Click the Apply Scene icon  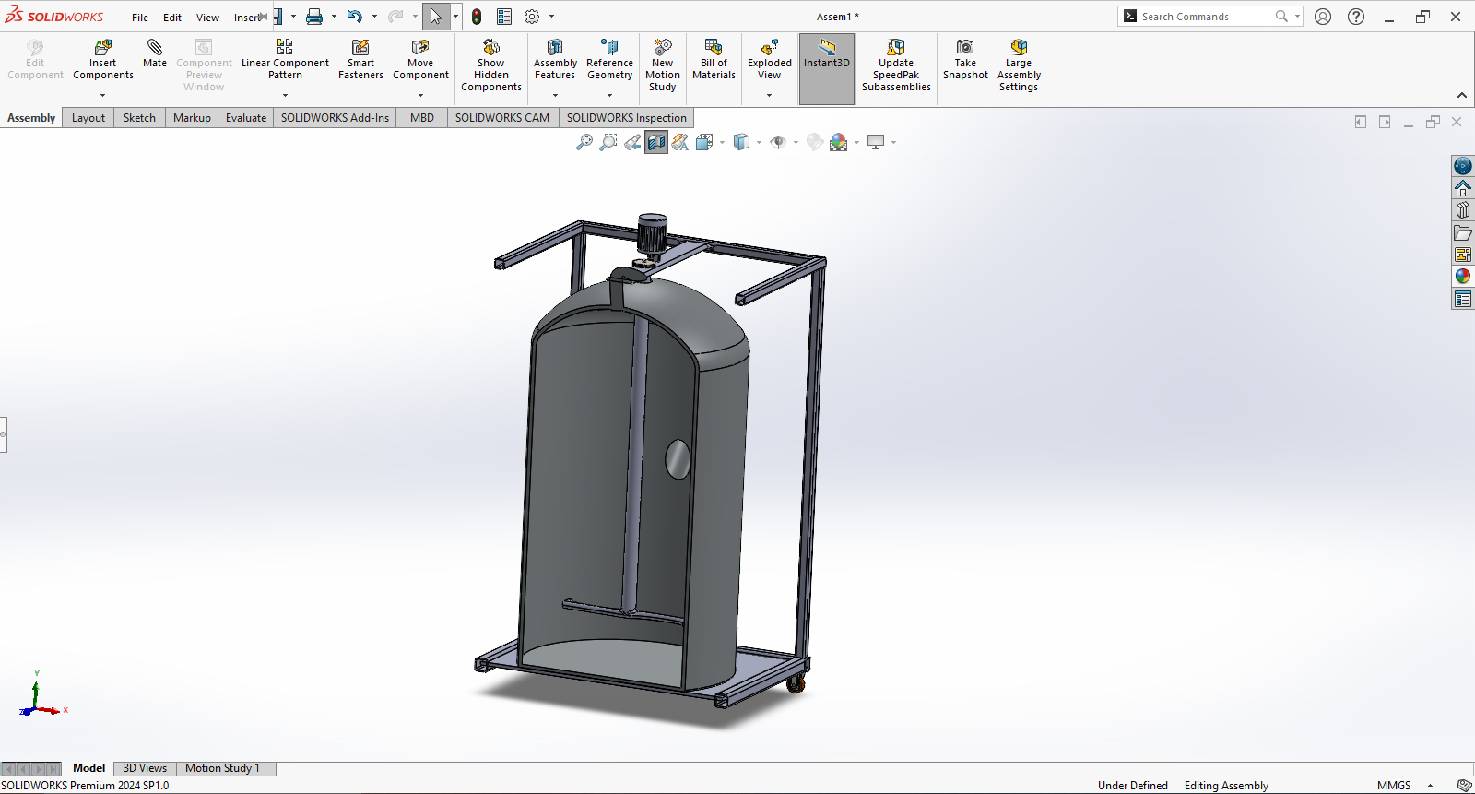839,142
